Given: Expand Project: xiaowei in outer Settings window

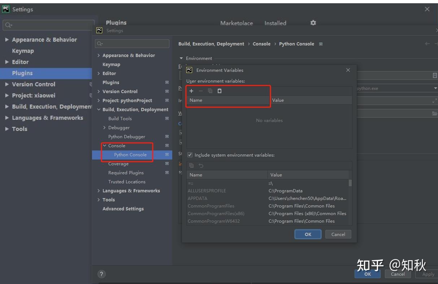Looking at the screenshot, I should pyautogui.click(x=7, y=96).
